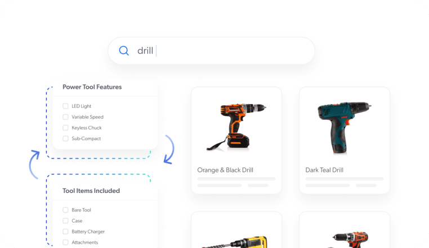Screen dimensions: 429x248
Task: Click the magnifying glass search icon
Action: pyautogui.click(x=124, y=51)
